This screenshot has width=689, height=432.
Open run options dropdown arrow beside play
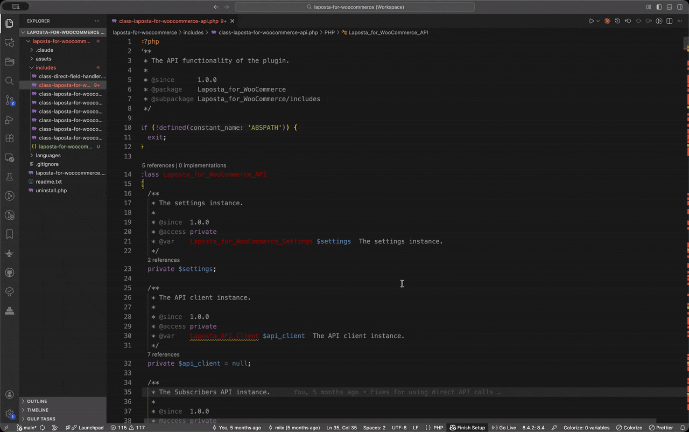click(598, 21)
